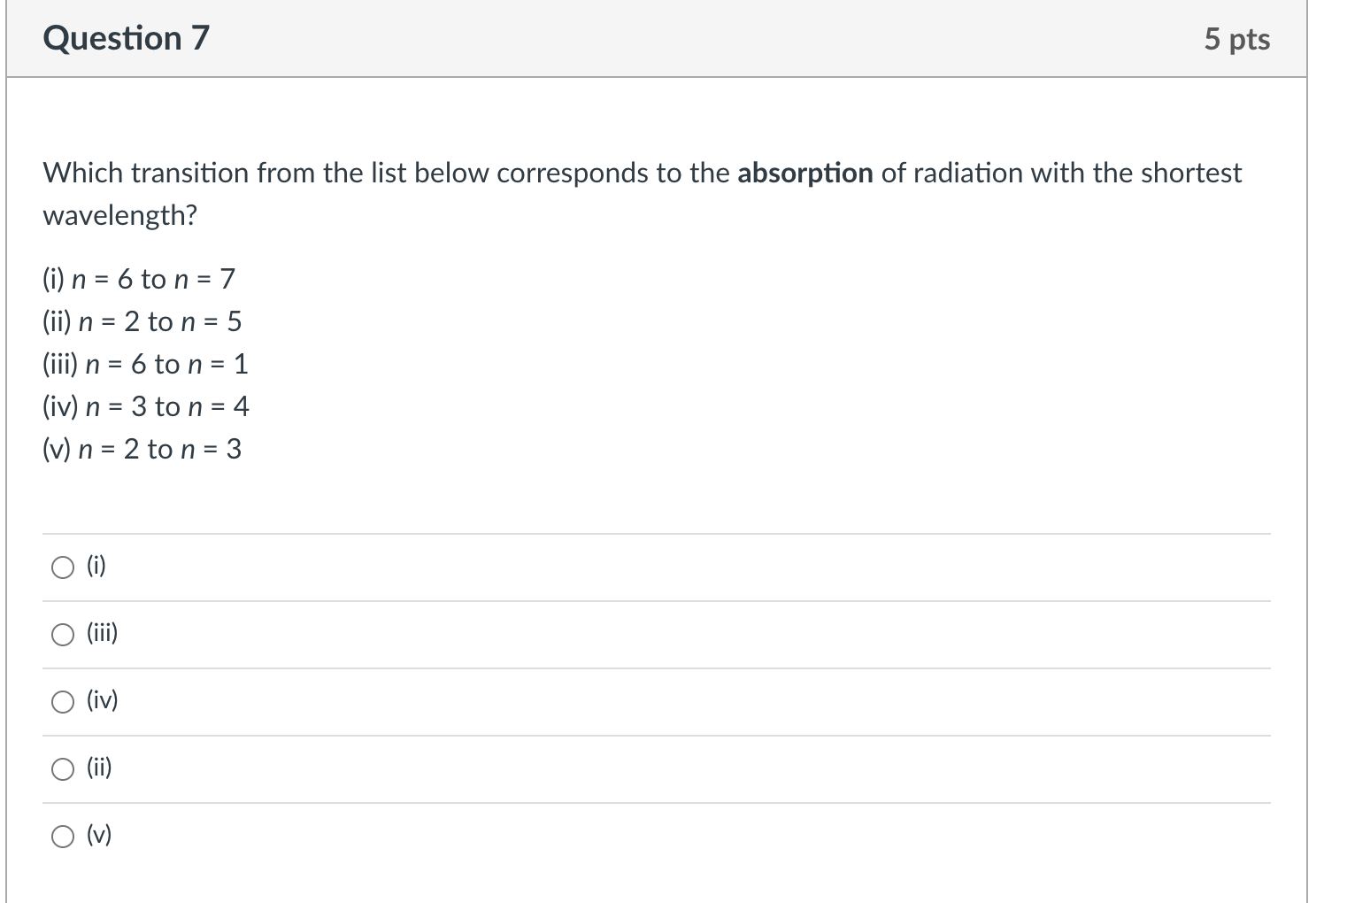Select the radio button for option (iii)
This screenshot has height=903, width=1347.
[63, 635]
